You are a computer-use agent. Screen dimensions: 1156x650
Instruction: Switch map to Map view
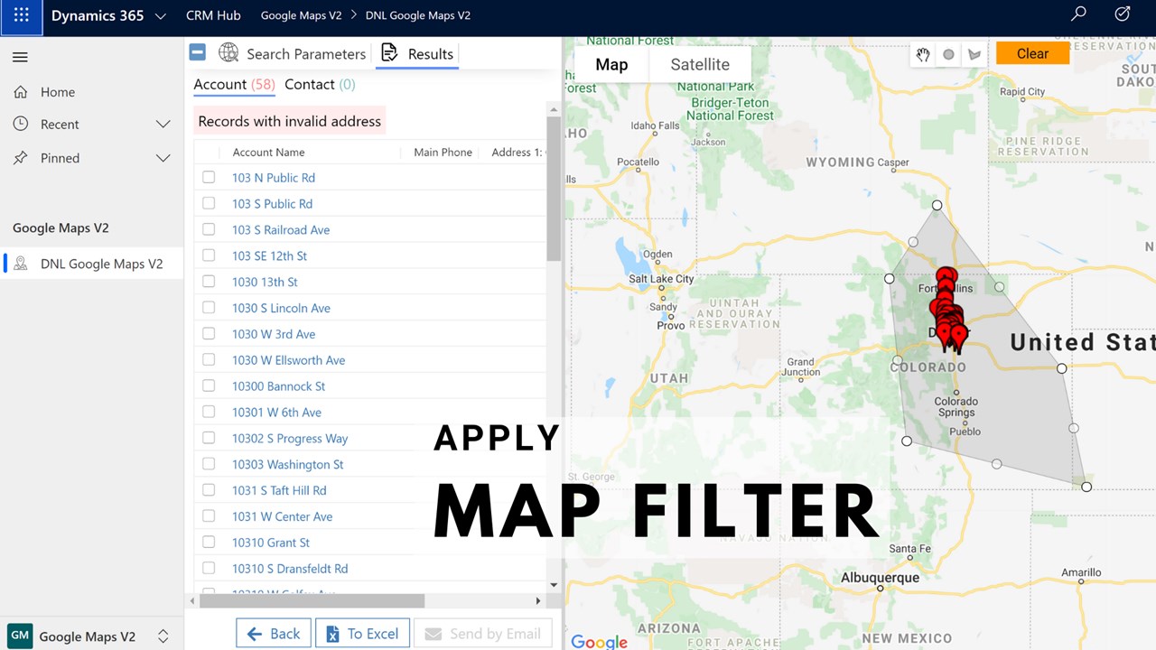[x=611, y=64]
